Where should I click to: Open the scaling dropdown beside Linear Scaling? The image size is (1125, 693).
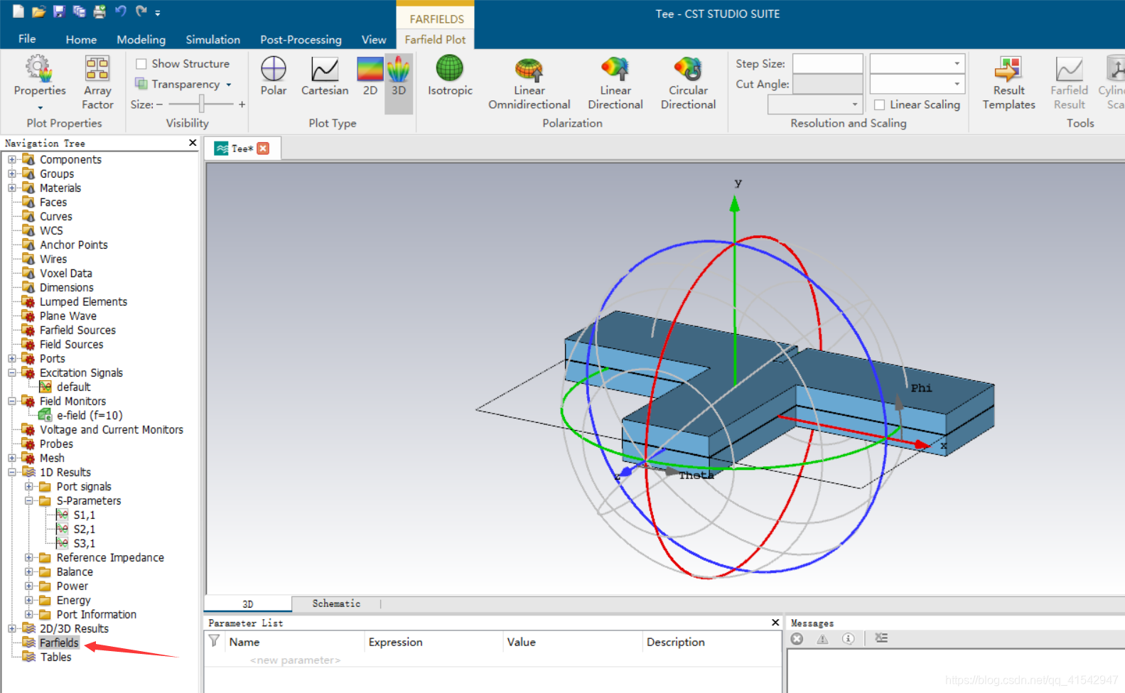[855, 104]
